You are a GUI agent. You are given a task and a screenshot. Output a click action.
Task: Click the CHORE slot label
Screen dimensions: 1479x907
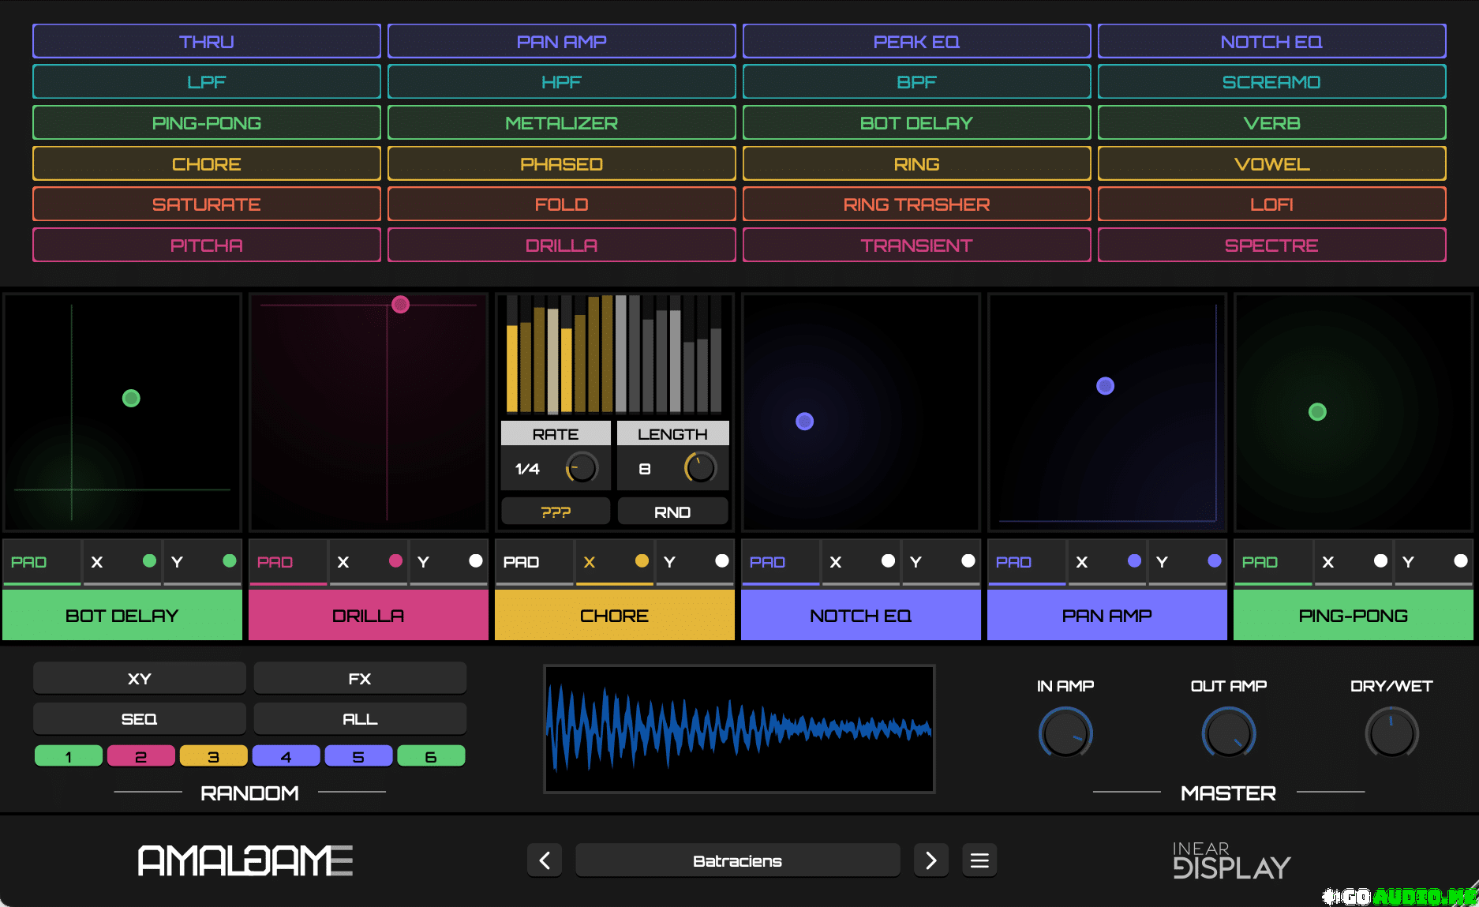click(x=615, y=615)
